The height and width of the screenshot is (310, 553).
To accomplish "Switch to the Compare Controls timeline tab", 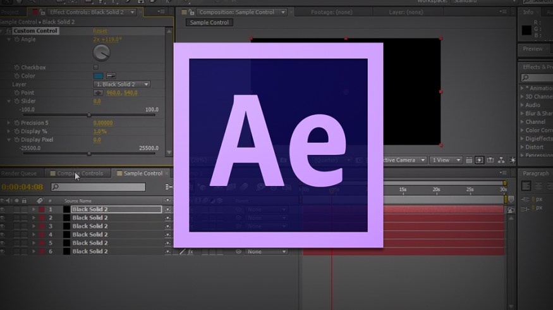I will pyautogui.click(x=80, y=173).
